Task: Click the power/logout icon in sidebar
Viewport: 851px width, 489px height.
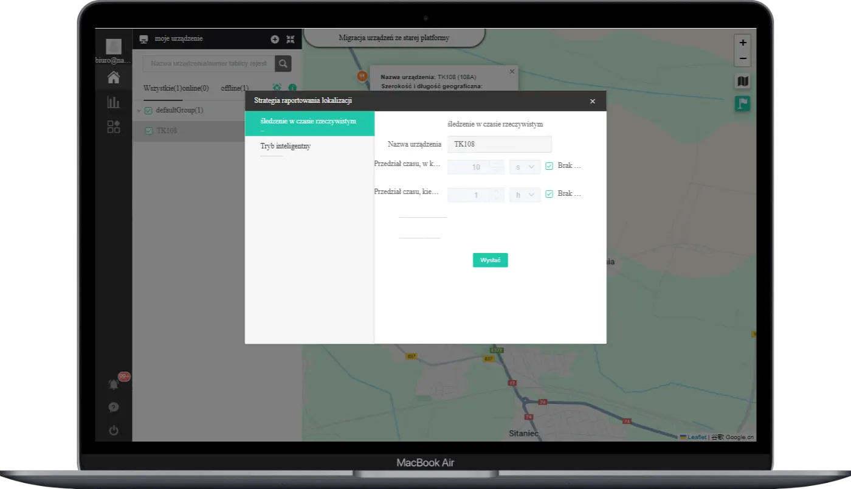Action: tap(113, 430)
